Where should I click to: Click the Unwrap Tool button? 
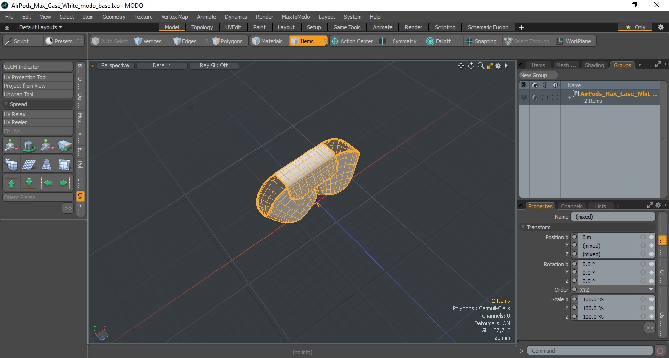pyautogui.click(x=38, y=94)
